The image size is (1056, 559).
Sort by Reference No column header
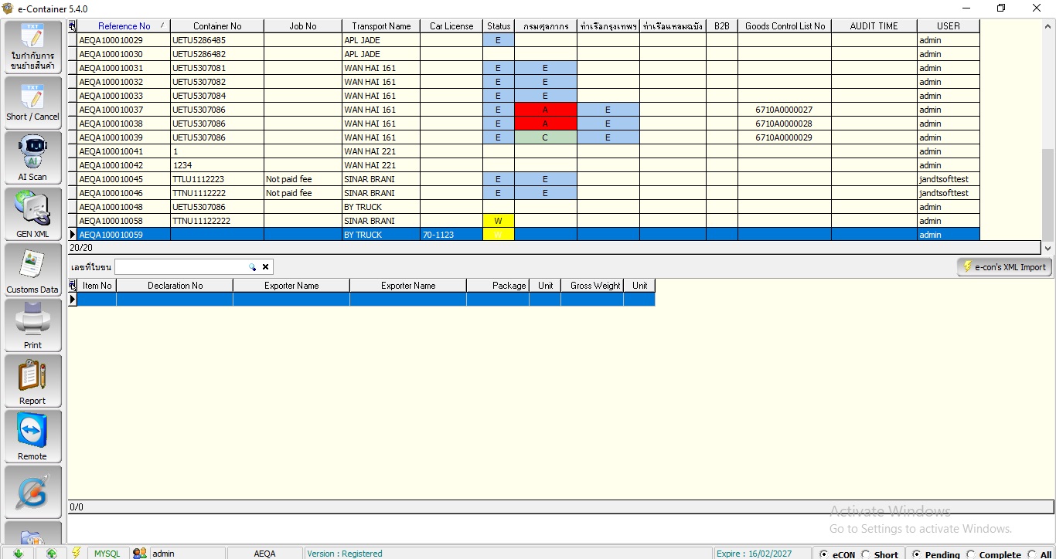click(124, 26)
